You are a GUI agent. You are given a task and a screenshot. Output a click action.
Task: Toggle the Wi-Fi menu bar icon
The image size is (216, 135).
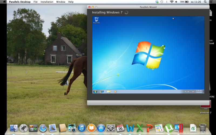coord(171,2)
